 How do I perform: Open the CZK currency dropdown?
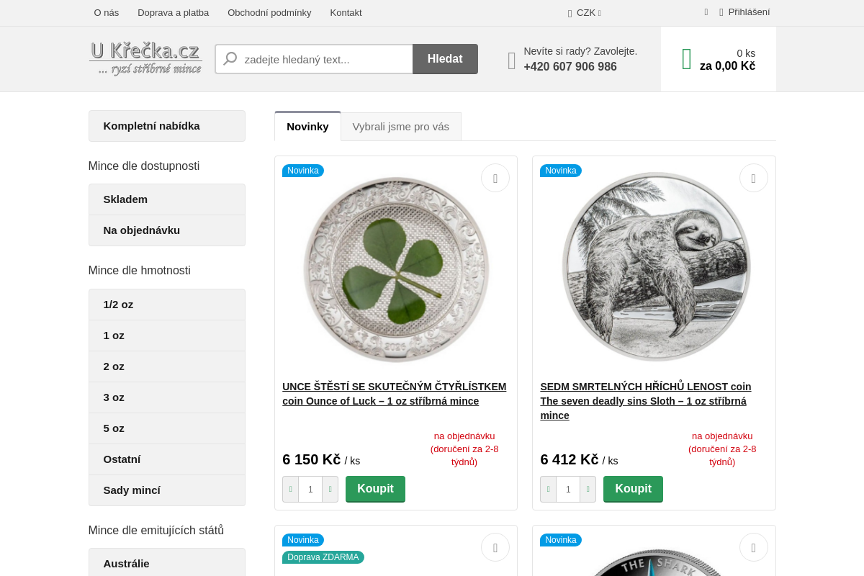(x=585, y=12)
